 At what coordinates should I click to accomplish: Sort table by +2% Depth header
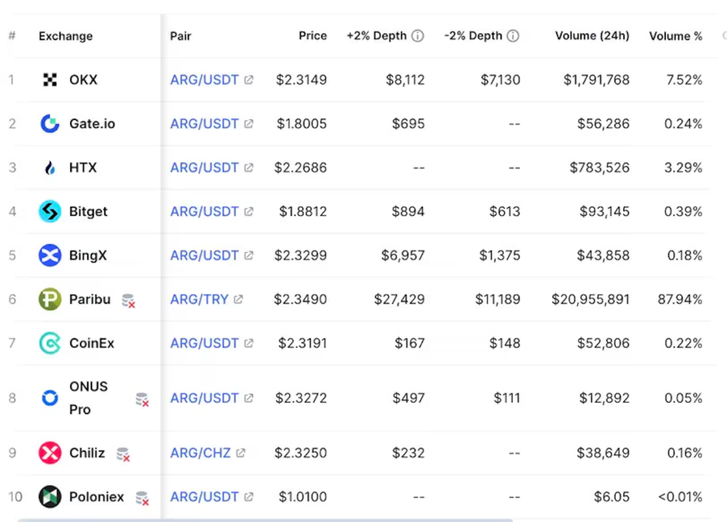(376, 36)
